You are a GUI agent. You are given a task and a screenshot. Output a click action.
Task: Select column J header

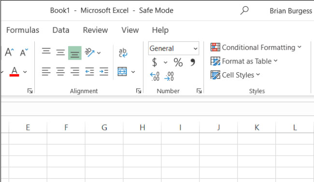click(x=218, y=127)
